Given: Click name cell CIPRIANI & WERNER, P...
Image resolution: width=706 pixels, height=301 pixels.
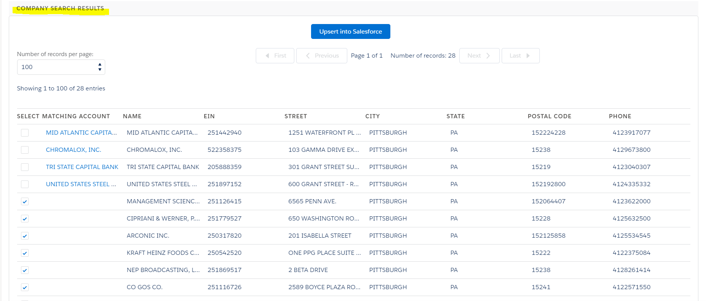Looking at the screenshot, I should pyautogui.click(x=163, y=219).
